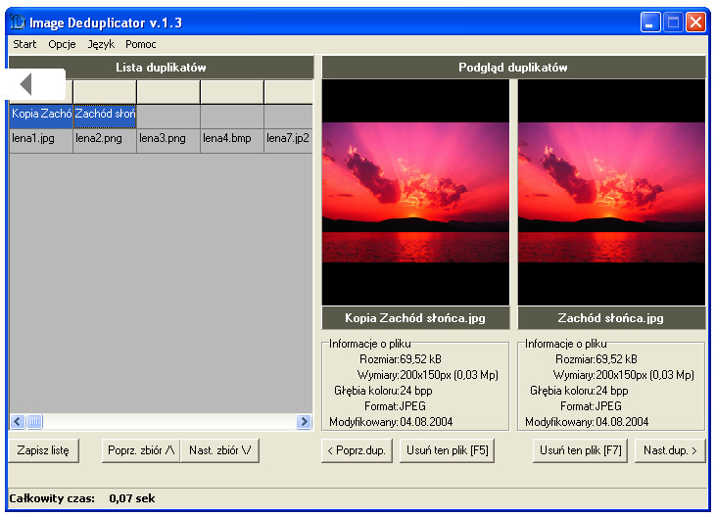Select the lena7.jp2 cell
Viewport: 716px width, 516px height.
click(x=288, y=141)
